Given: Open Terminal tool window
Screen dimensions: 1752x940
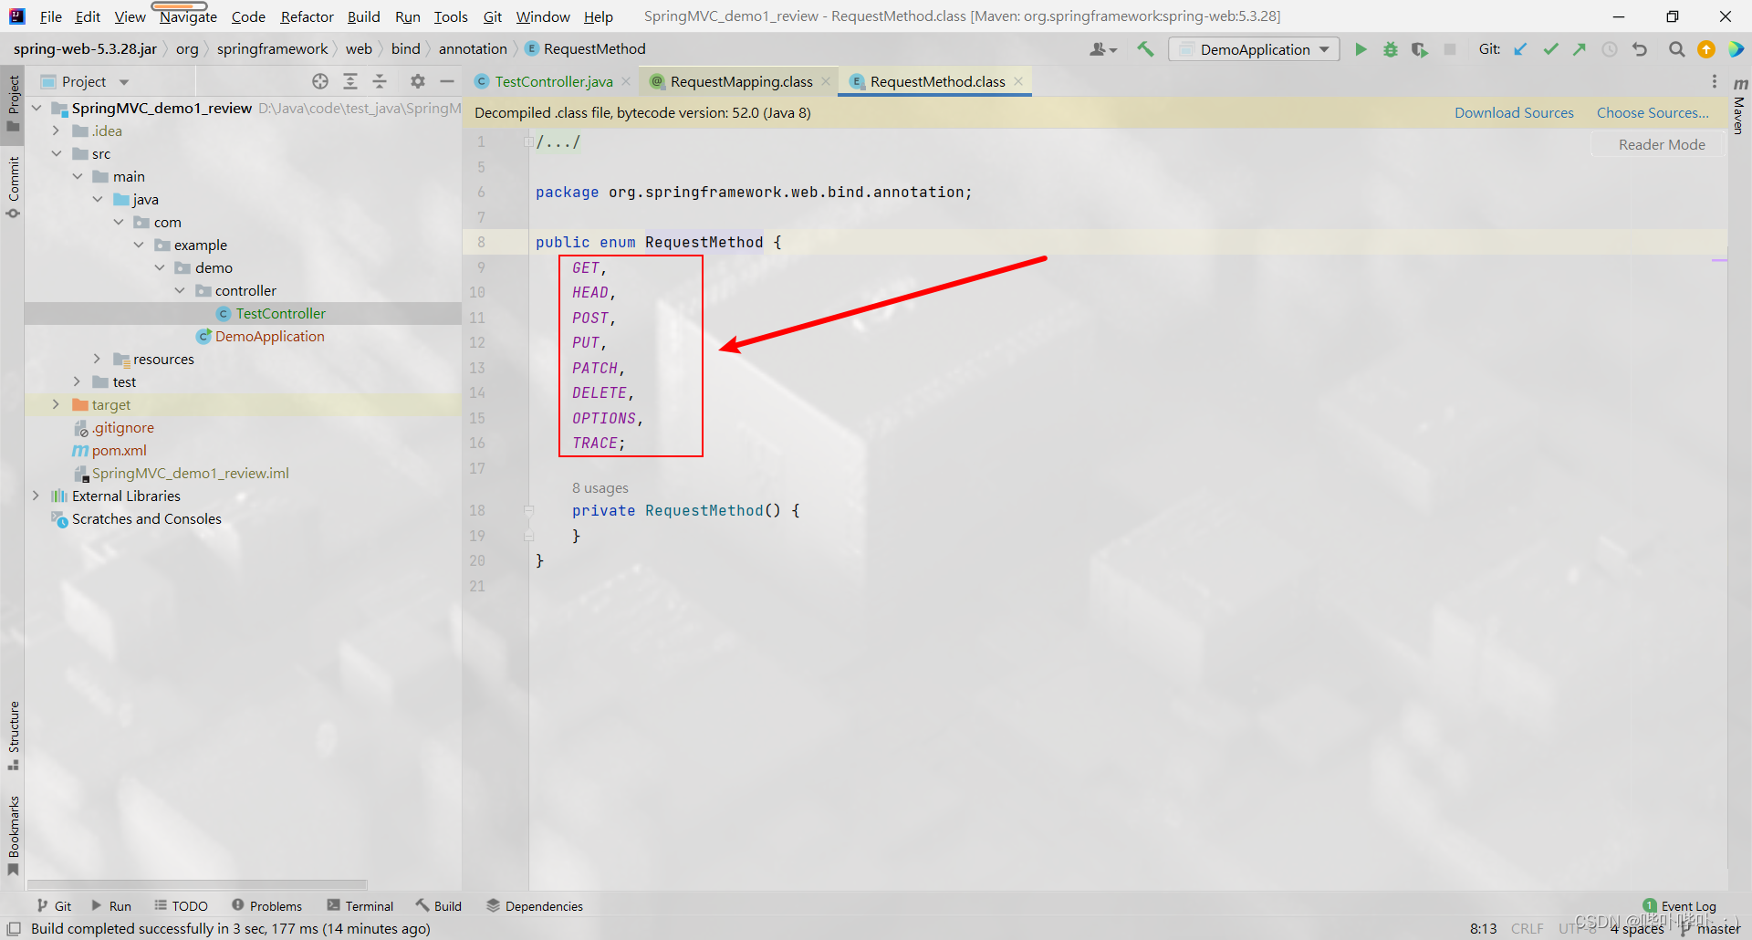Looking at the screenshot, I should click(360, 906).
